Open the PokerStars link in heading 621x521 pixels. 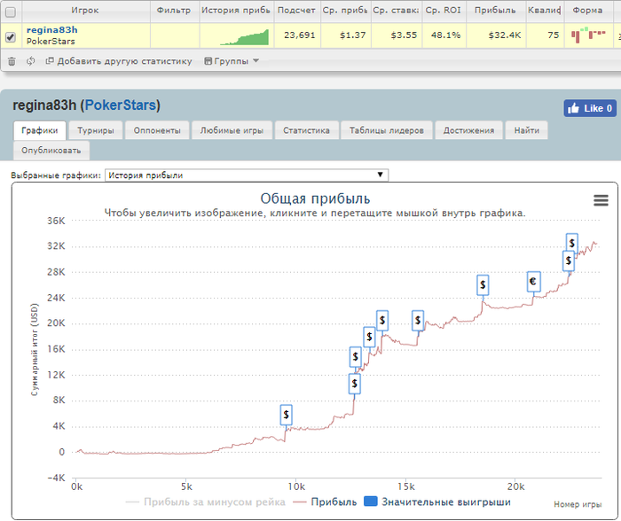[121, 105]
